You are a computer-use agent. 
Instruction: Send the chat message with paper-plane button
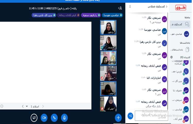(130, 116)
